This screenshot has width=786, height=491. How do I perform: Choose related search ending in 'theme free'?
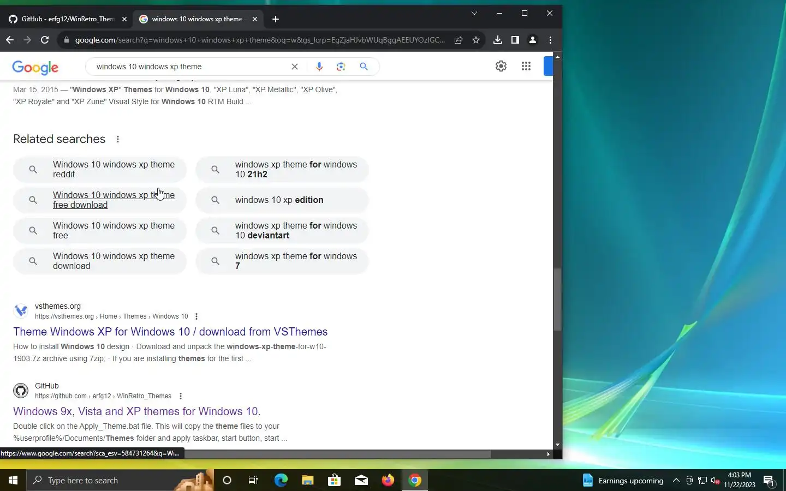click(100, 230)
